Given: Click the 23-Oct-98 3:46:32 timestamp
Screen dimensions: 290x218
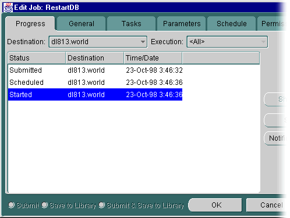Looking at the screenshot, I should 154,70.
